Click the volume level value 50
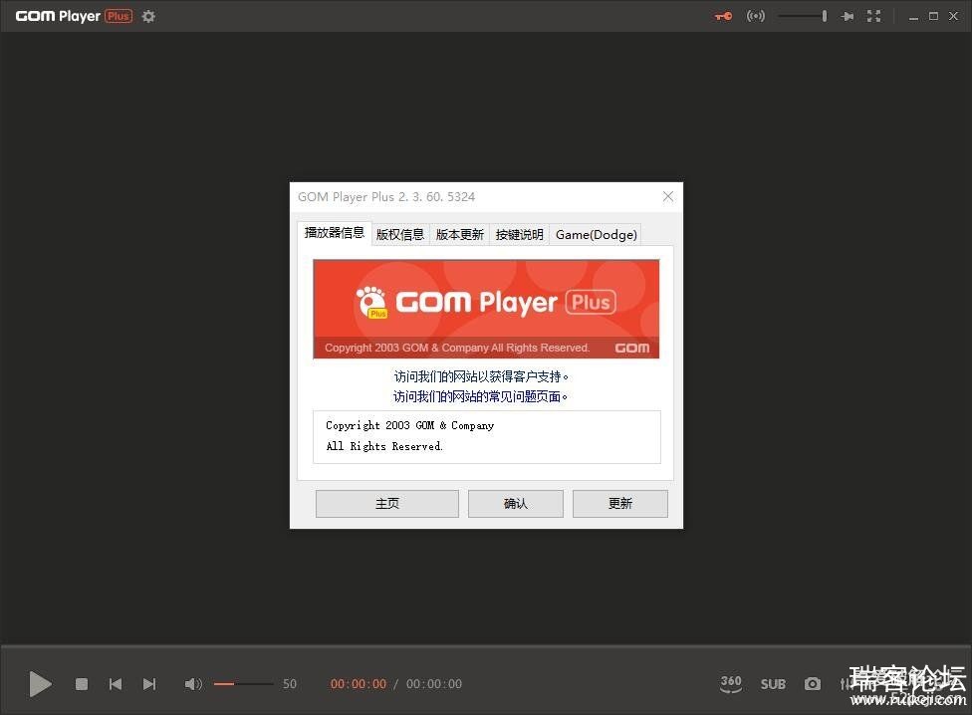This screenshot has width=972, height=715. 290,684
